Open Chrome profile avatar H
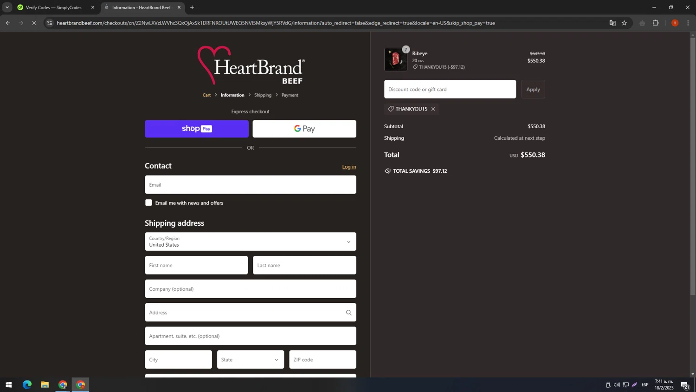The width and height of the screenshot is (696, 392). (x=675, y=23)
